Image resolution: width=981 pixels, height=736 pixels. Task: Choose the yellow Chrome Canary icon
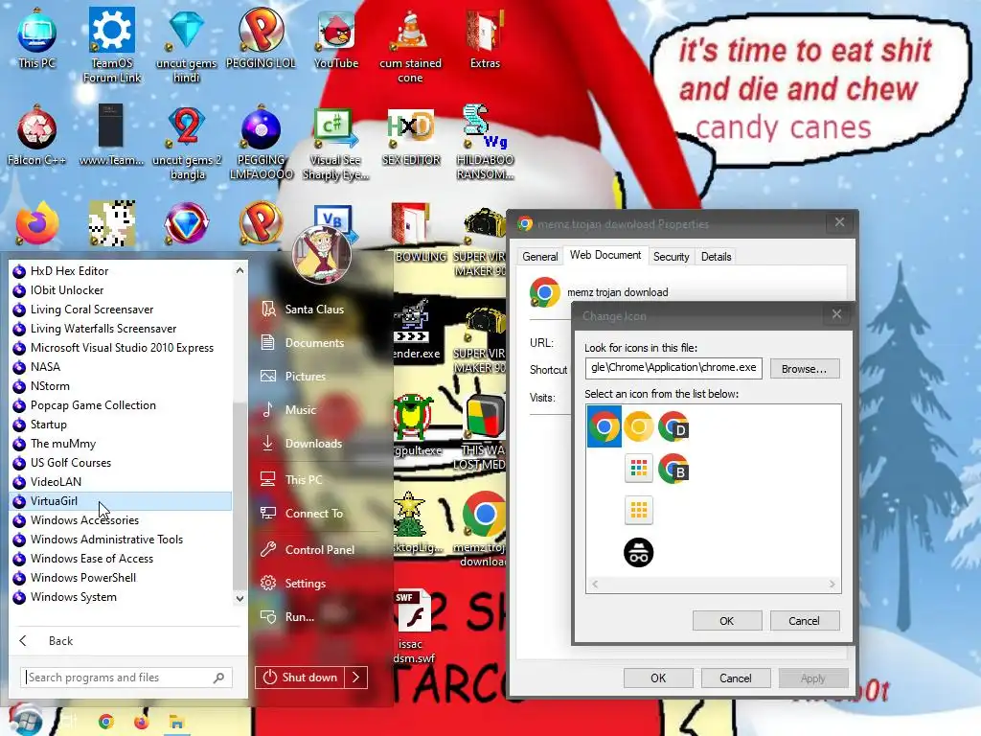coord(639,426)
